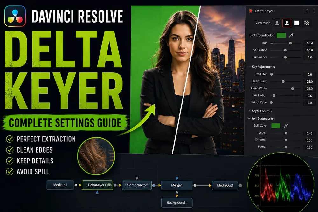The width and height of the screenshot is (318, 212).
Task: Click the Hue slider handle
Action: tap(290, 43)
